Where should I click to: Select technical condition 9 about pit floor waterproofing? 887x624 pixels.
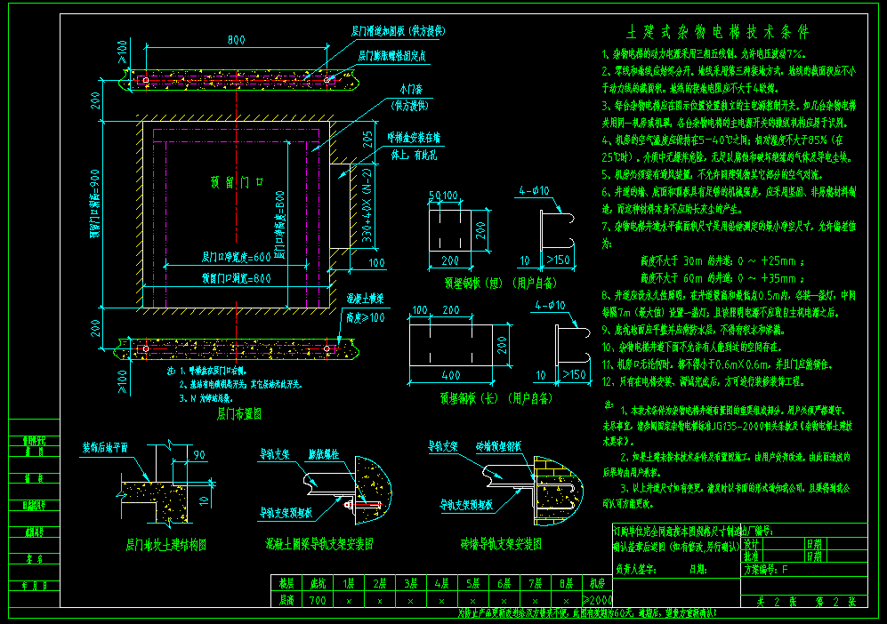[693, 330]
